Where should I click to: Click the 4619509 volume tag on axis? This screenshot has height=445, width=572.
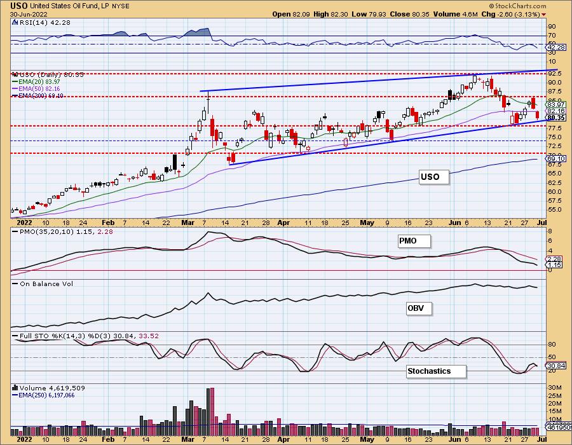point(559,427)
